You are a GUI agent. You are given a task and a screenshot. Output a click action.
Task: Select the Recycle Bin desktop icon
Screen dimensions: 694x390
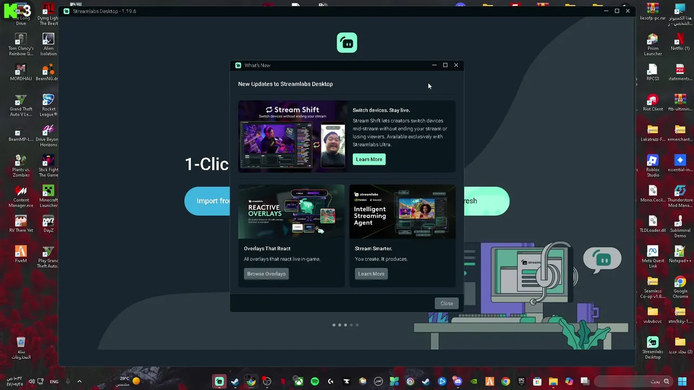coord(21,348)
